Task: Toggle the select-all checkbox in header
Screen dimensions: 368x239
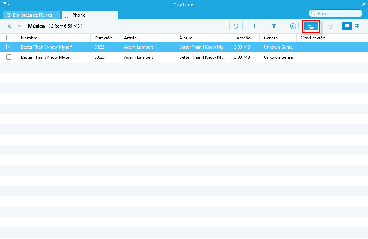Action: coord(9,38)
